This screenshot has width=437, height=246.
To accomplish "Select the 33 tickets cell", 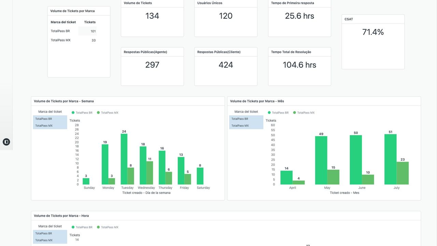I will (87, 40).
